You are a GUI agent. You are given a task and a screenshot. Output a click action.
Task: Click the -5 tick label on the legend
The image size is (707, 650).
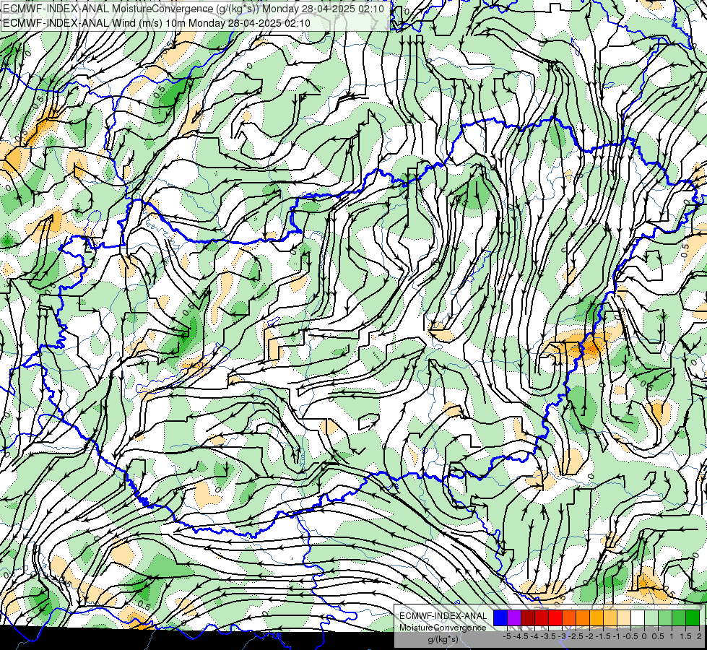(x=507, y=636)
